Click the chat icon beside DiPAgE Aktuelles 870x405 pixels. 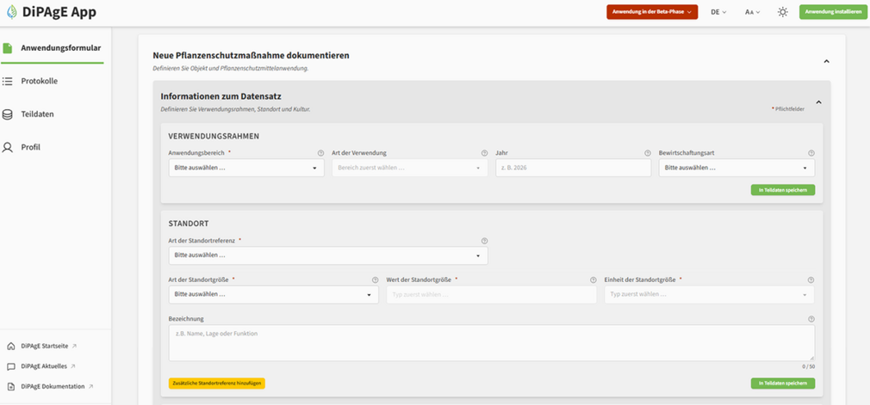[11, 366]
